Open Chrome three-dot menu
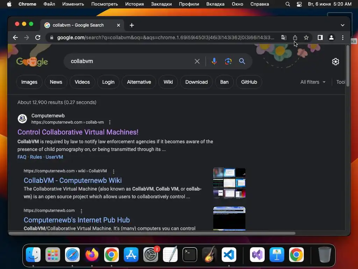 click(343, 37)
